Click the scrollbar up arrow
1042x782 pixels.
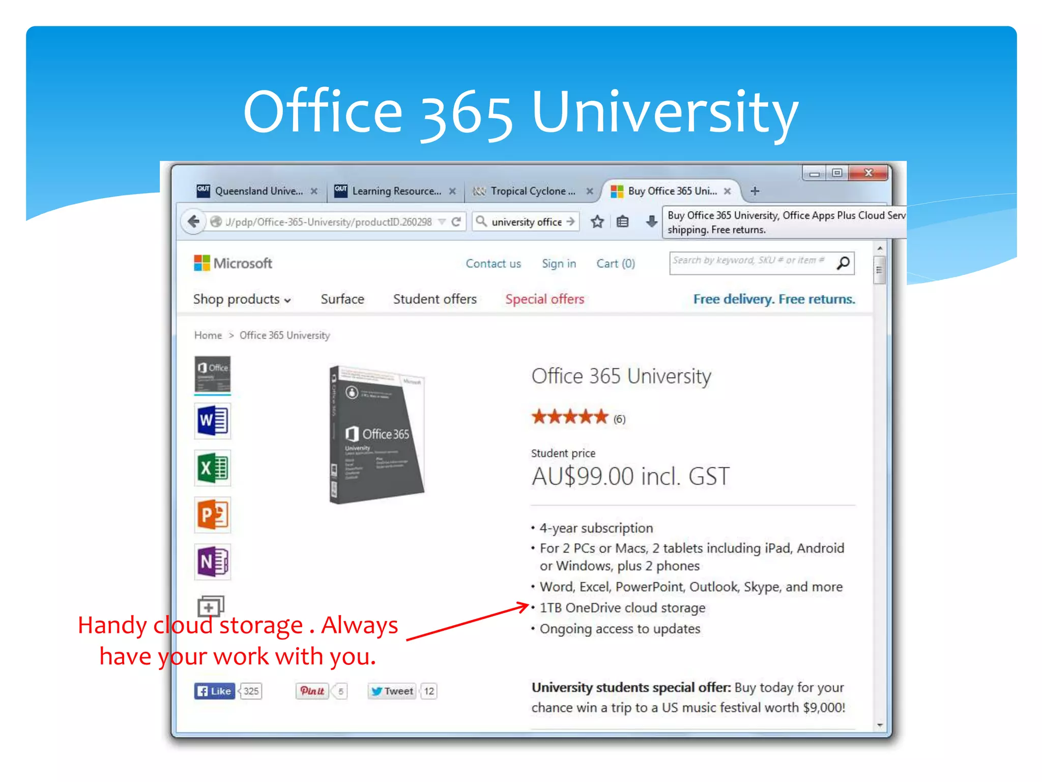pos(879,248)
